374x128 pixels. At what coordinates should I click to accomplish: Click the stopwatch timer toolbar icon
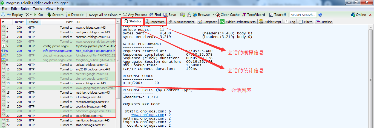click(x=189, y=15)
